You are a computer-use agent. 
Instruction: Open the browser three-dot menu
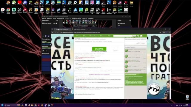pos(169,32)
